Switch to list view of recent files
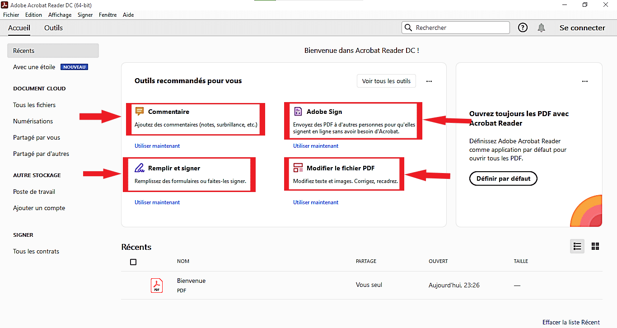 [x=577, y=246]
